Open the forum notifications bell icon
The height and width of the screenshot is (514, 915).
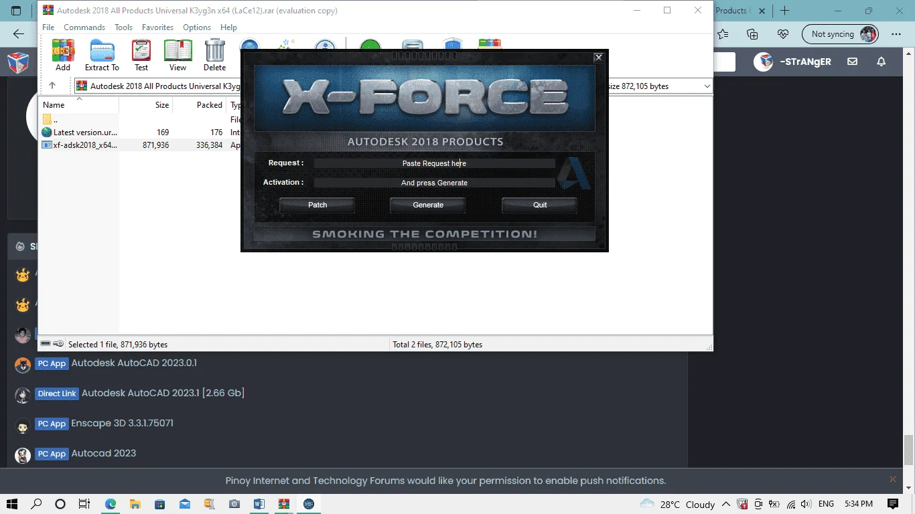(882, 62)
